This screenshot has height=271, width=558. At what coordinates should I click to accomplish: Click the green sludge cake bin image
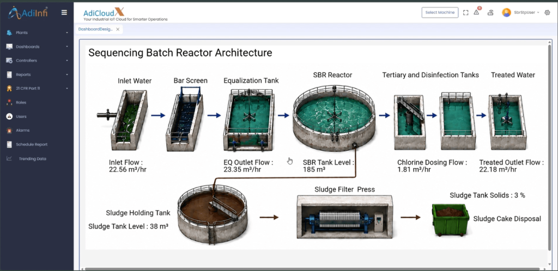click(451, 220)
